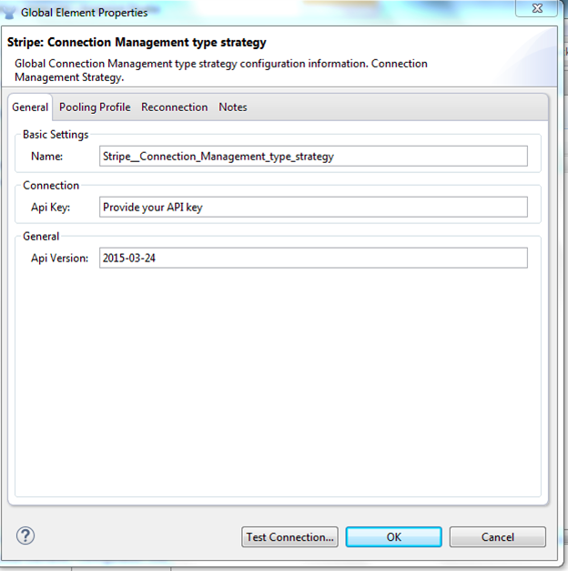Confirm with the OK button
This screenshot has height=571, width=568.
394,536
